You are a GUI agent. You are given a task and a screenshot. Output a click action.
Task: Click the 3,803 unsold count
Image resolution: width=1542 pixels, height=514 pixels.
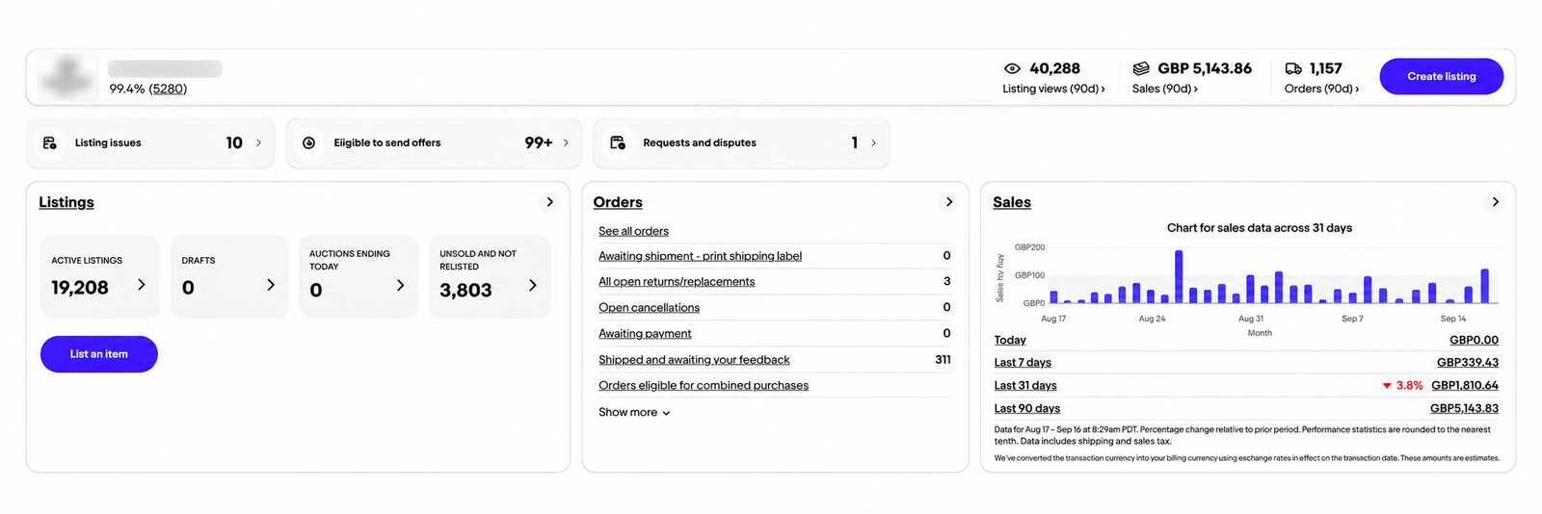click(x=465, y=291)
